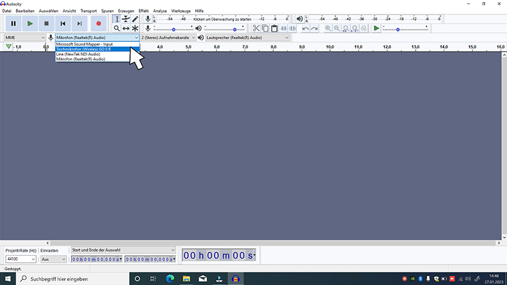Fit selection to width zoom icon
The width and height of the screenshot is (507, 285).
(x=346, y=28)
